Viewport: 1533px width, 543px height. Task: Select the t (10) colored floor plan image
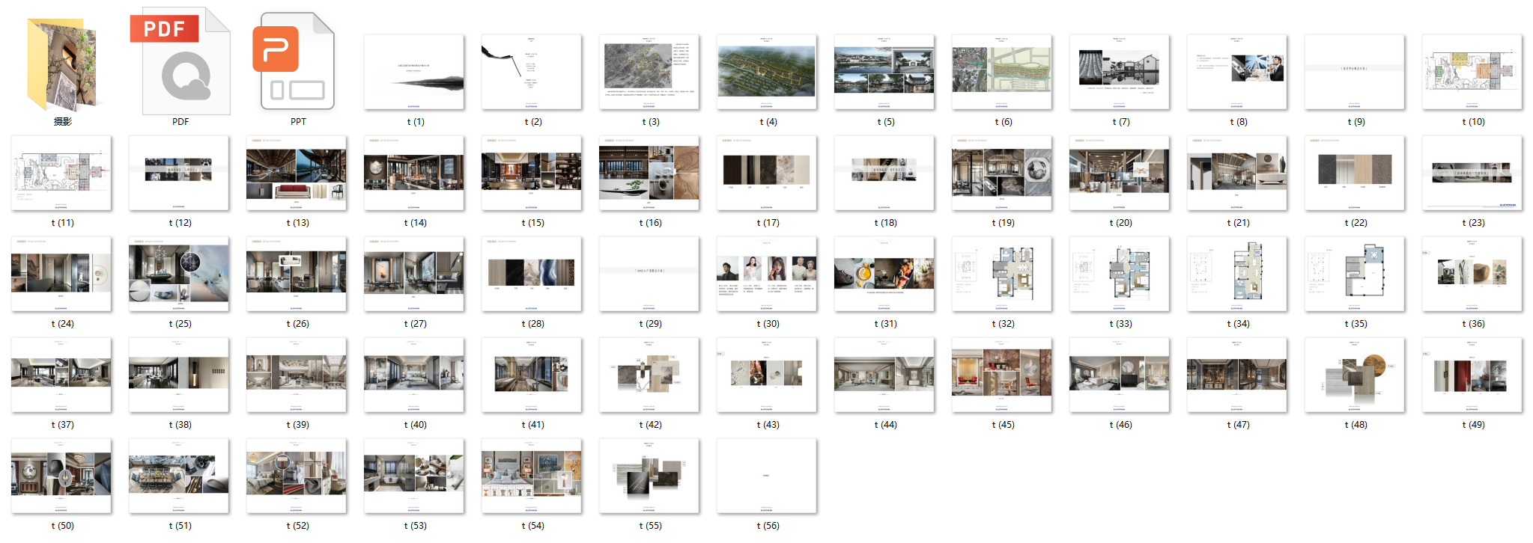click(1472, 73)
